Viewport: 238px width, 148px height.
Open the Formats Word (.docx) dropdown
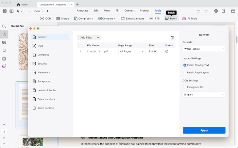pyautogui.click(x=204, y=49)
